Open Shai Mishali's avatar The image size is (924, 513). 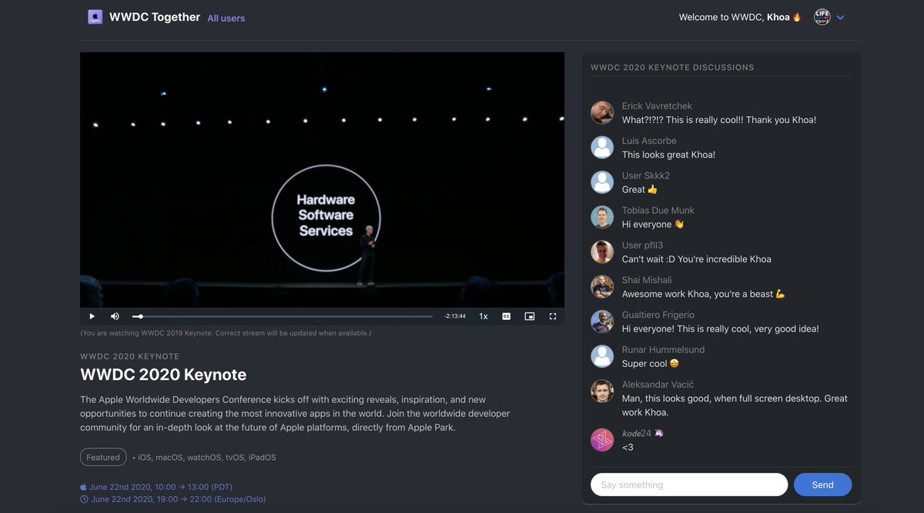[x=602, y=287]
